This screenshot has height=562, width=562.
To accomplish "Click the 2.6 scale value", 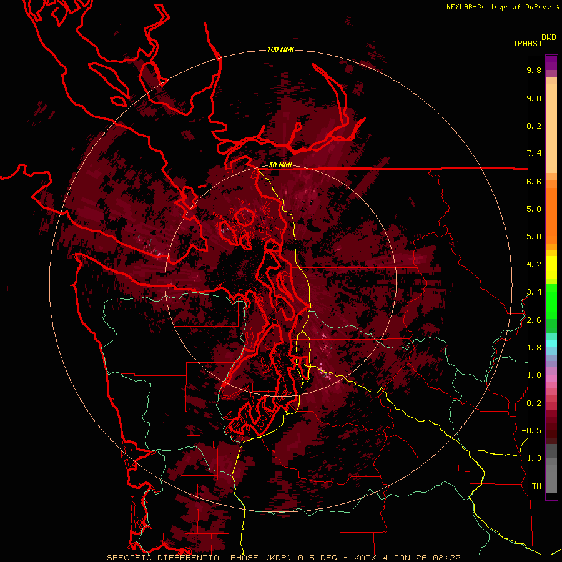I will point(534,320).
